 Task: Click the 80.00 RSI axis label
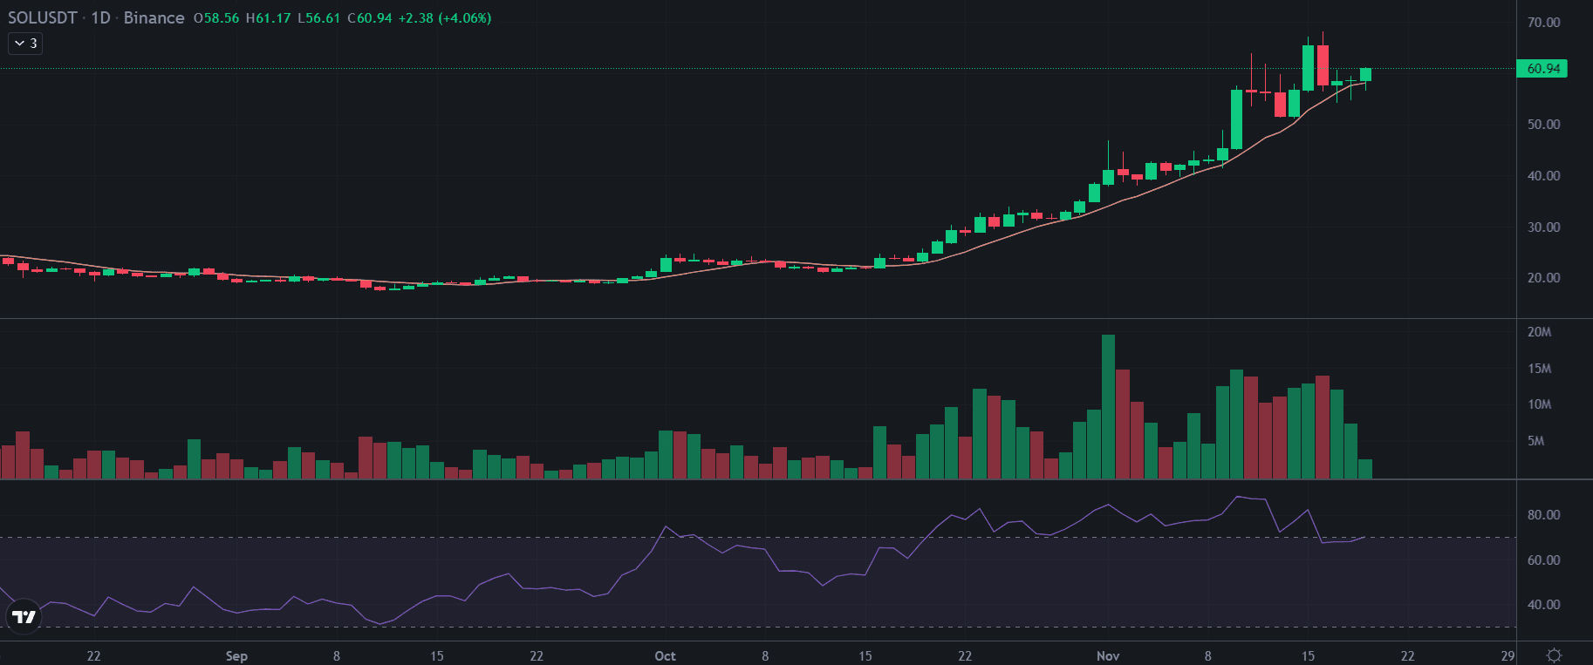[x=1543, y=515]
